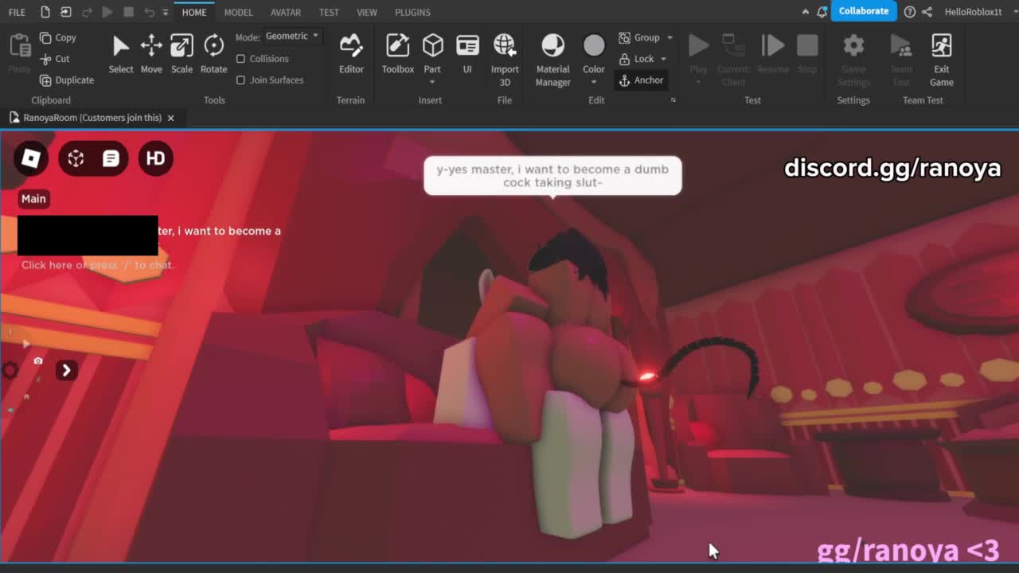Choose the Scale tool
This screenshot has width=1019, height=573.
click(x=182, y=54)
